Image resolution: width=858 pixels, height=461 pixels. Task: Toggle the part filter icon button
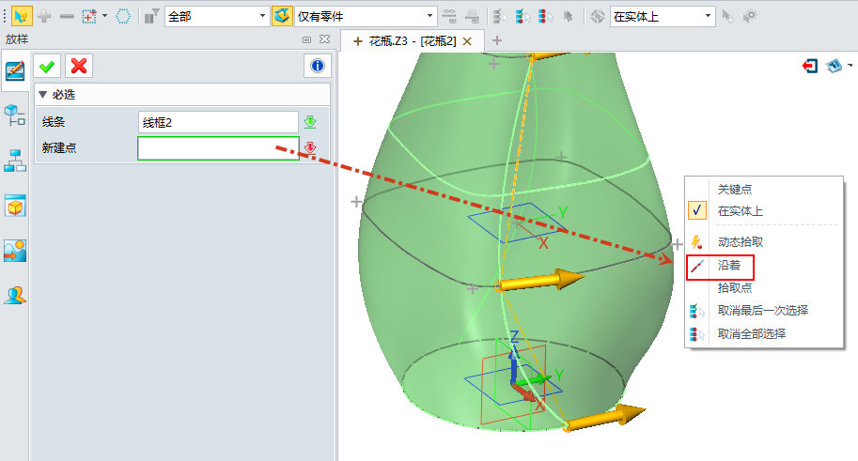(x=282, y=16)
